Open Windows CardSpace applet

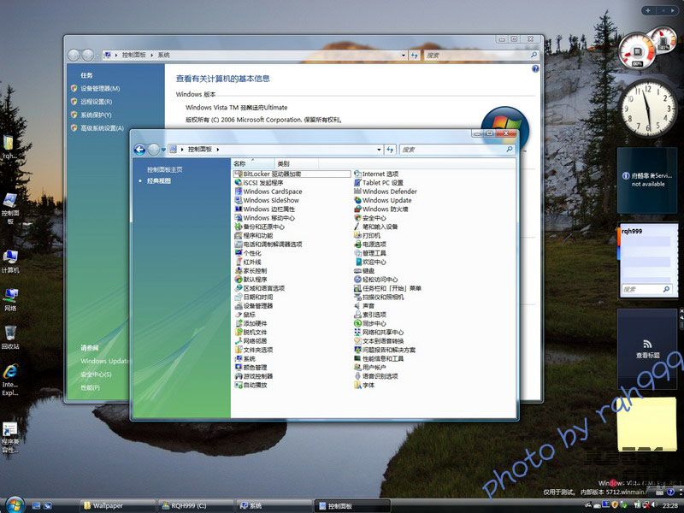(272, 192)
